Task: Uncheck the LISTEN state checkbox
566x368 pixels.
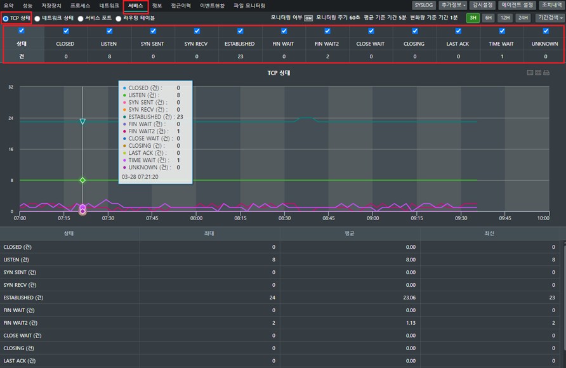Action: tap(109, 31)
